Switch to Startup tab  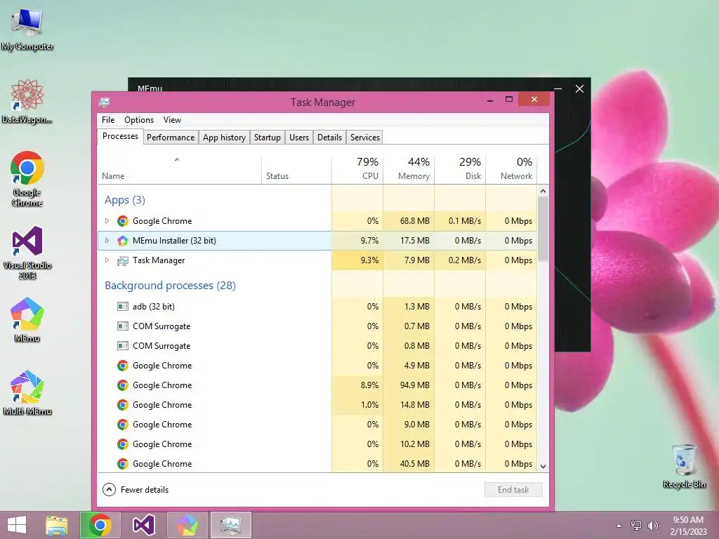point(268,138)
